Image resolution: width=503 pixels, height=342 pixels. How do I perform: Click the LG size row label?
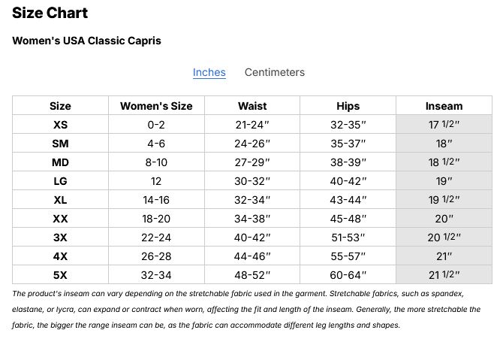60,181
